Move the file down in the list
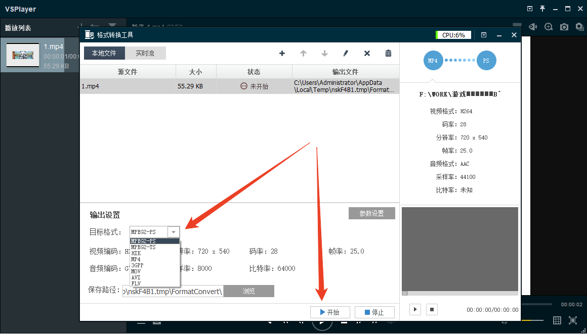Screen dimensions: 587x334 [x=324, y=54]
